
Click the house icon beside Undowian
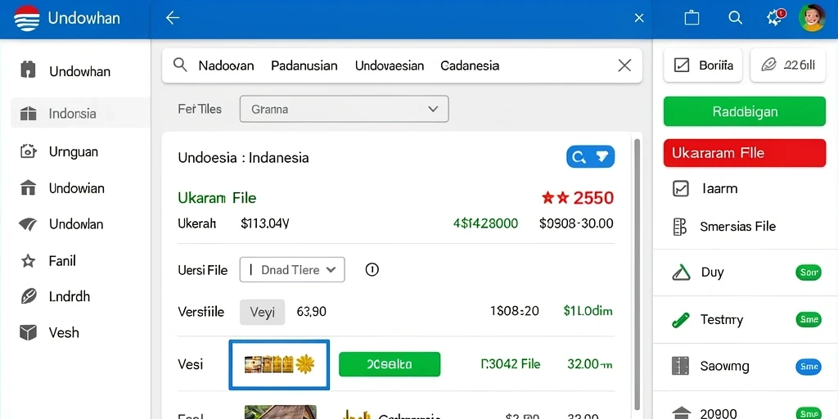coord(28,187)
